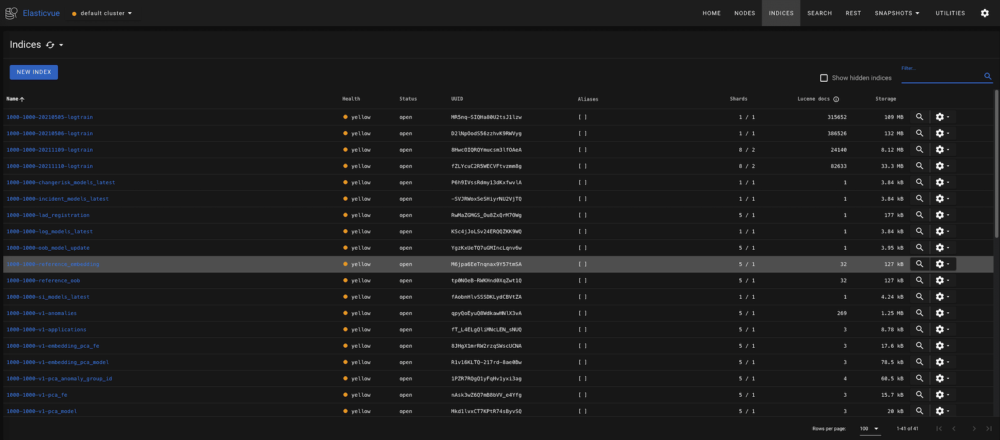Viewport: 1000px width, 440px height.
Task: Click magnifier for 1000-1000-v1-anomalies row
Action: coord(919,313)
